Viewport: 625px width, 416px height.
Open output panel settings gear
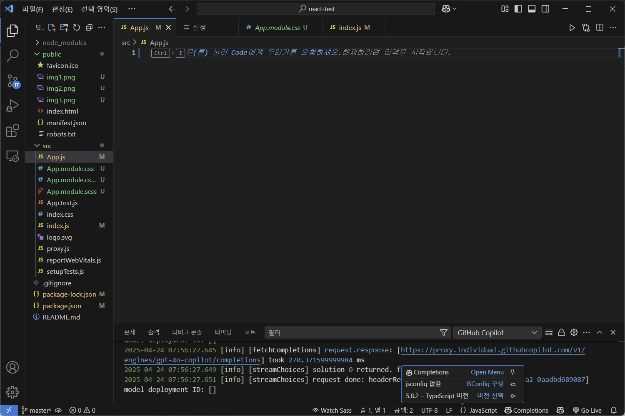574,332
